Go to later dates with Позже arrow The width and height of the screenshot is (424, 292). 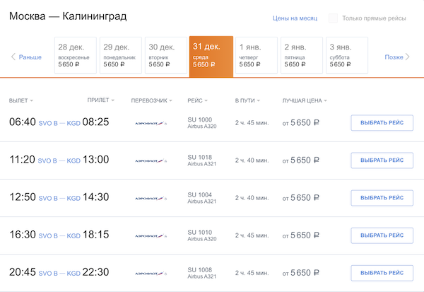[397, 57]
